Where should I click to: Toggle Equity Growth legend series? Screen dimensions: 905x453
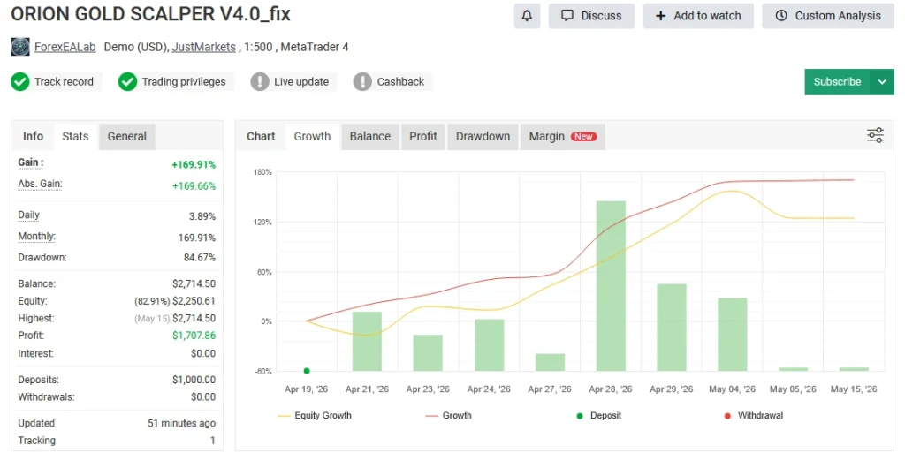(x=315, y=416)
